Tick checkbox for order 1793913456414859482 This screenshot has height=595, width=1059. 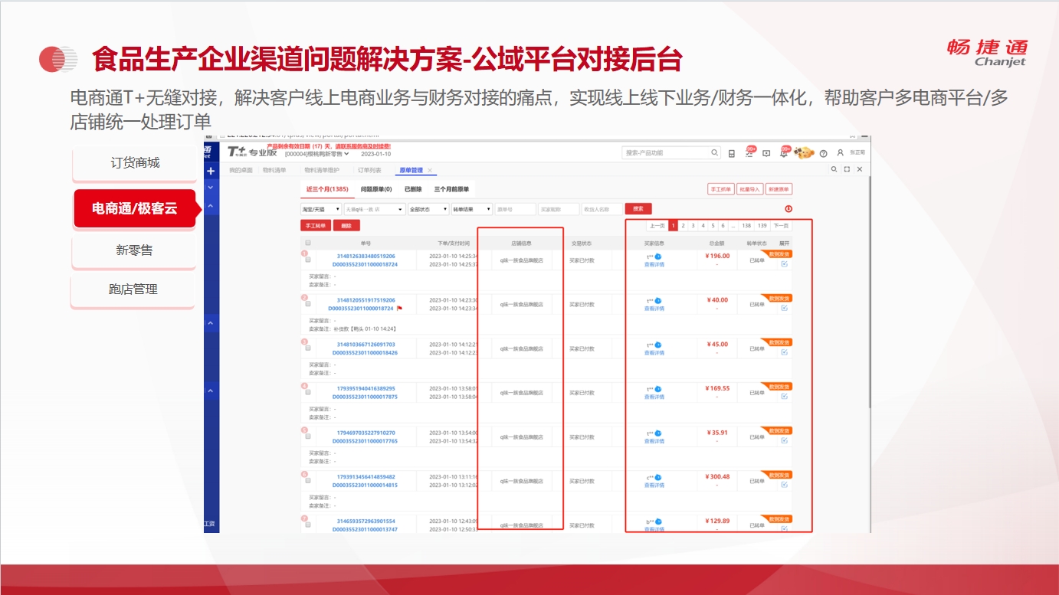[x=308, y=480]
